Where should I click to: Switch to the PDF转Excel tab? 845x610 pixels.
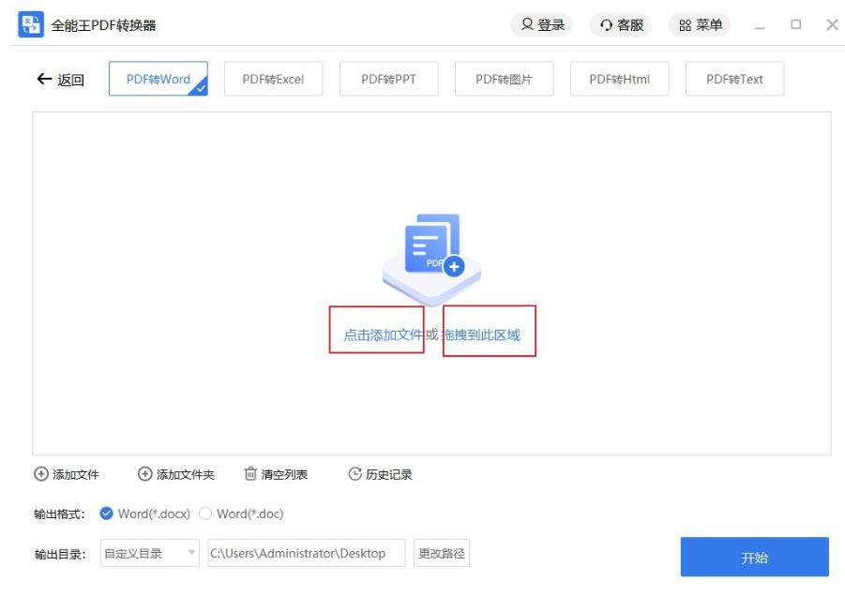coord(273,79)
